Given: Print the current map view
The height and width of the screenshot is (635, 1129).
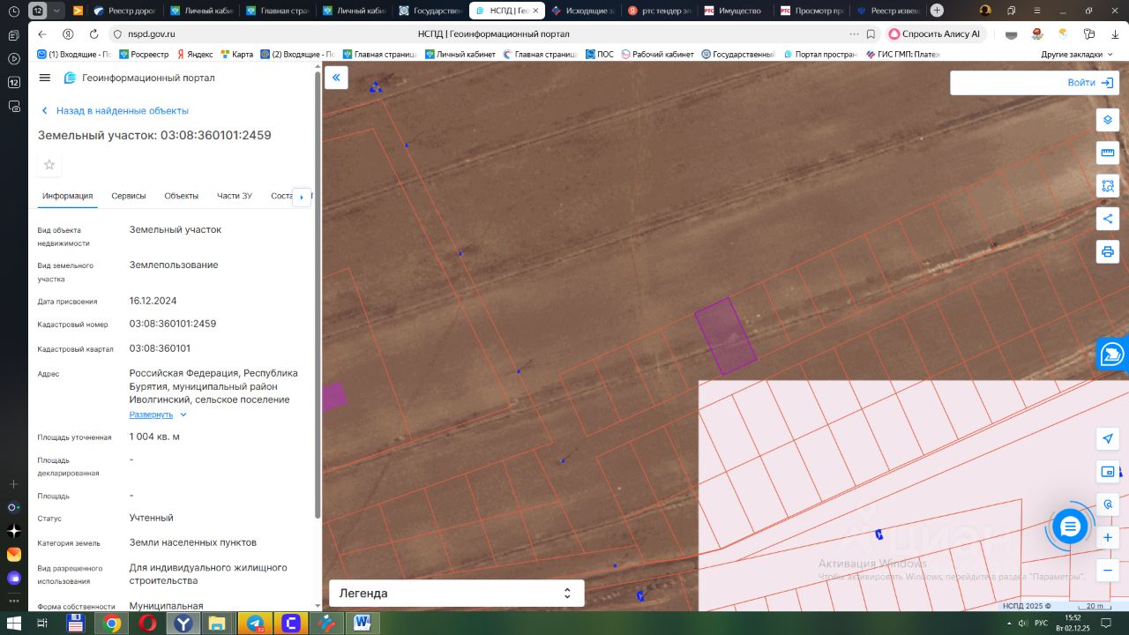Looking at the screenshot, I should pyautogui.click(x=1108, y=252).
